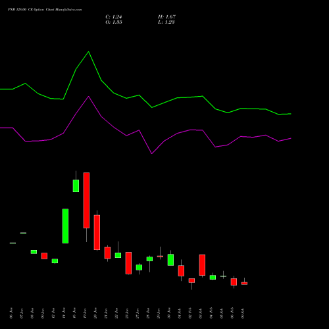Click the 06 Jan date label
The height and width of the screenshot is (329, 329).
click(x=11, y=313)
